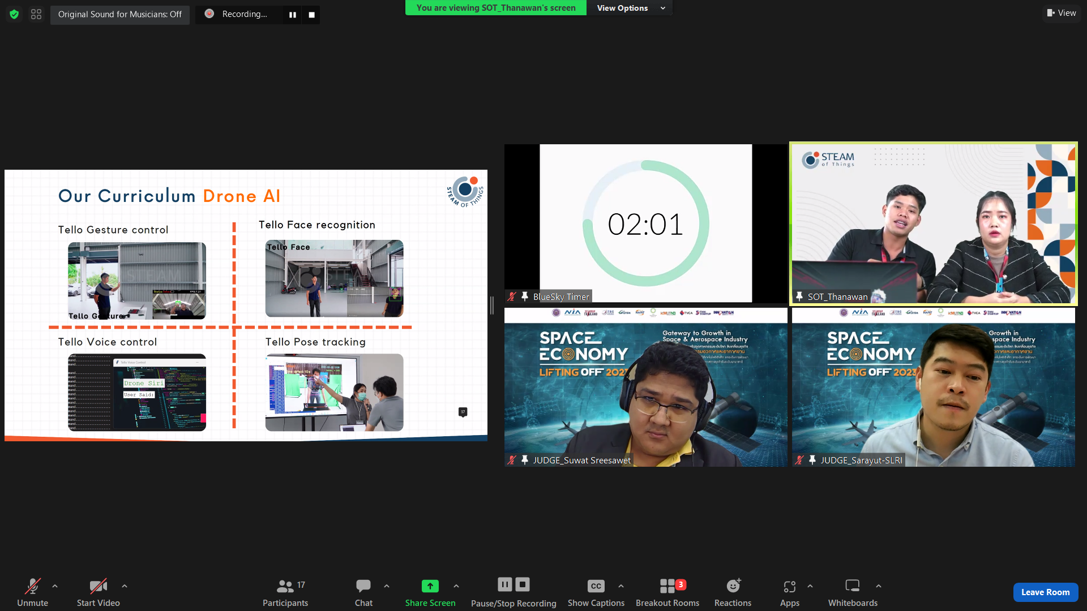Click the Tello Gesture control image
Image resolution: width=1087 pixels, height=611 pixels.
(137, 281)
